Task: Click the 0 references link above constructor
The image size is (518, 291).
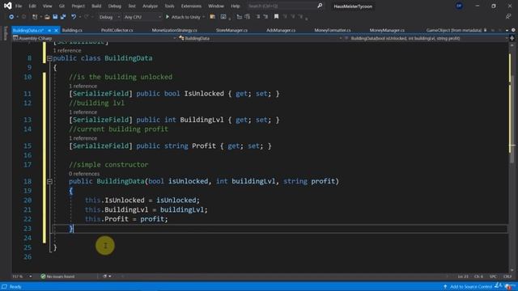Action: click(x=84, y=174)
